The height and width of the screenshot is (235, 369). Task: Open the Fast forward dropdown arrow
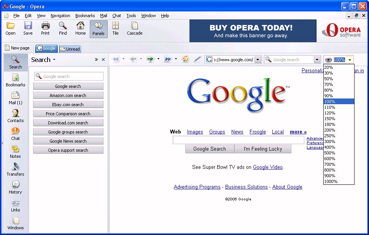pos(176,59)
